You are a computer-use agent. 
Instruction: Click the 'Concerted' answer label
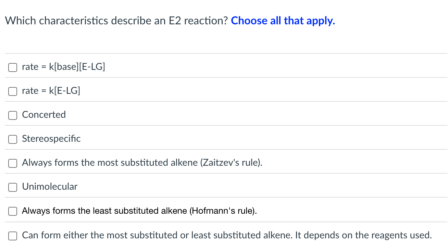click(44, 115)
